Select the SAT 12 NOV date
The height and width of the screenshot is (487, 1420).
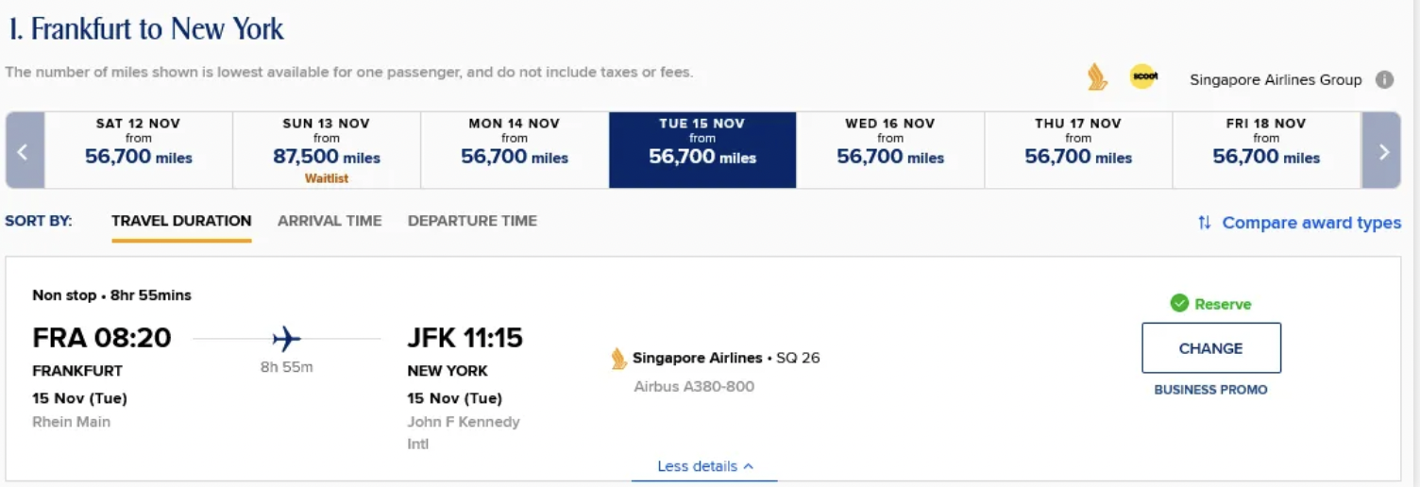pyautogui.click(x=138, y=150)
